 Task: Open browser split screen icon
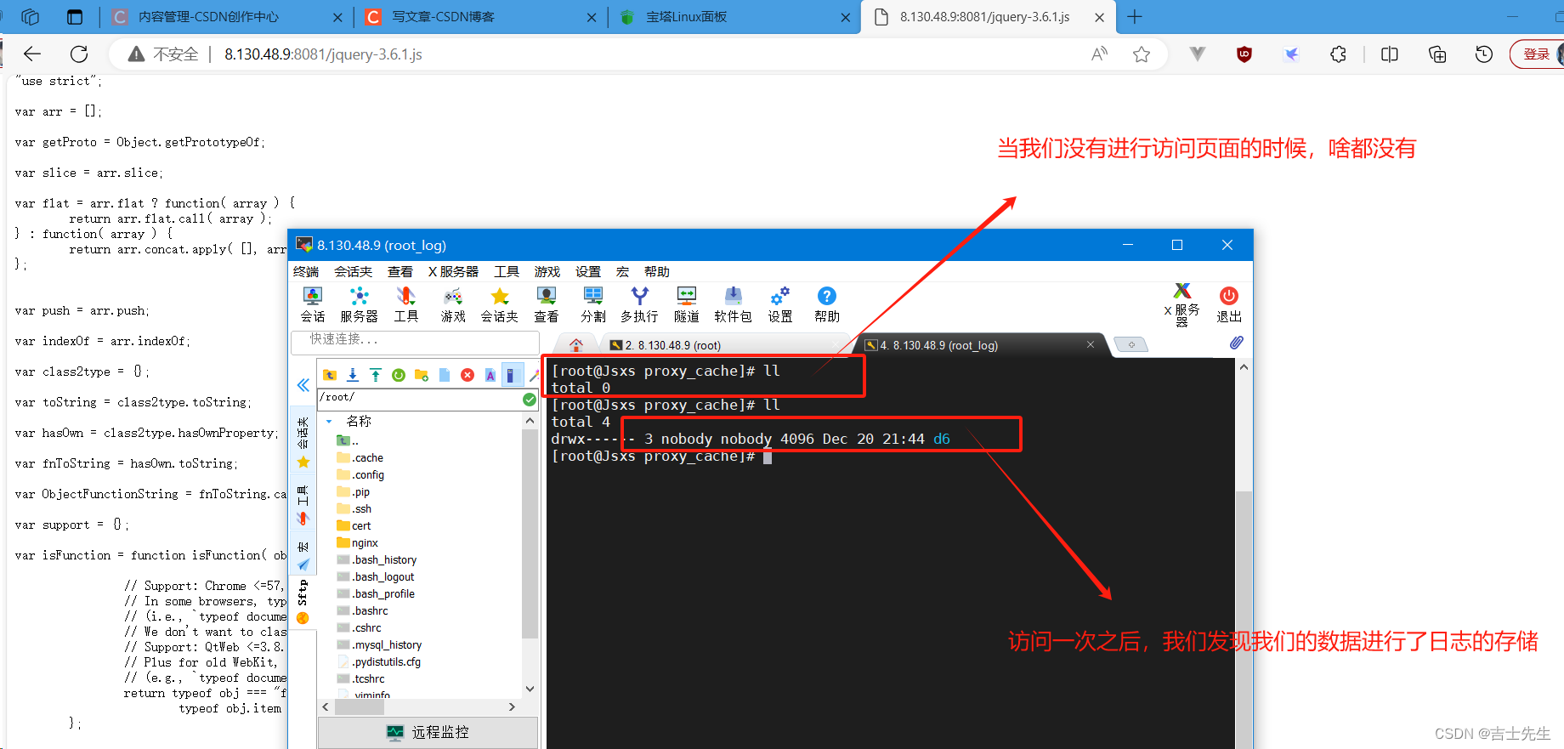(x=1390, y=54)
